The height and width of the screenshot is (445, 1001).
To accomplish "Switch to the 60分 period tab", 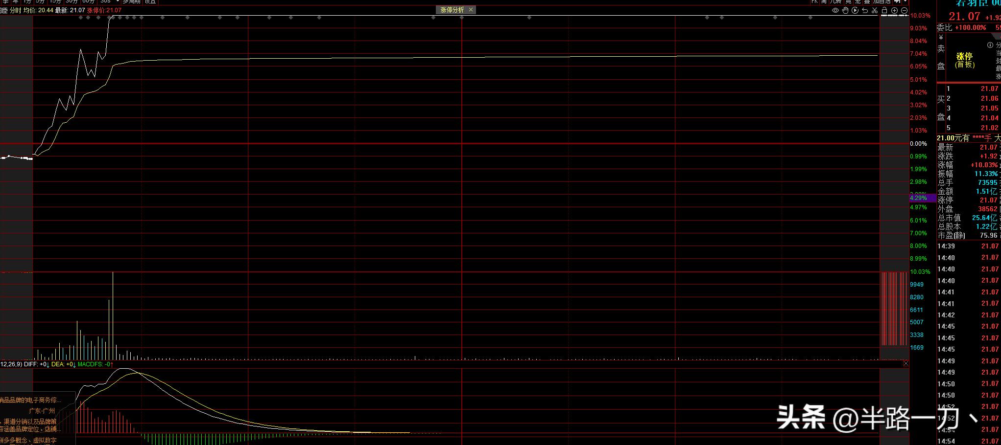I will click(88, 1).
